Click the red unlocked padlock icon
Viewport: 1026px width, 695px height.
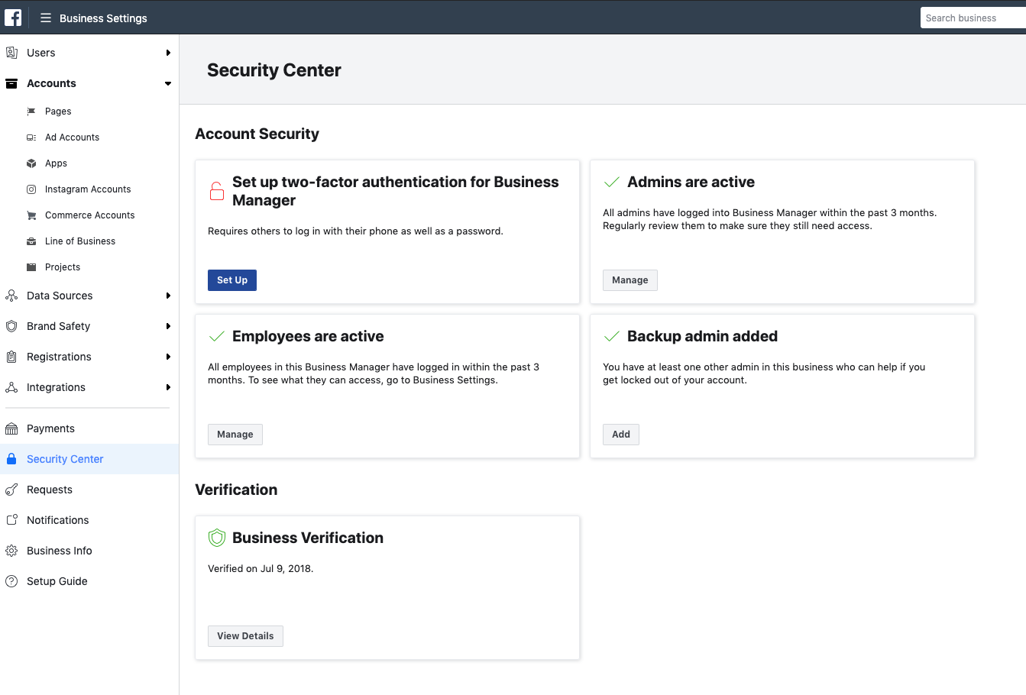pos(217,191)
